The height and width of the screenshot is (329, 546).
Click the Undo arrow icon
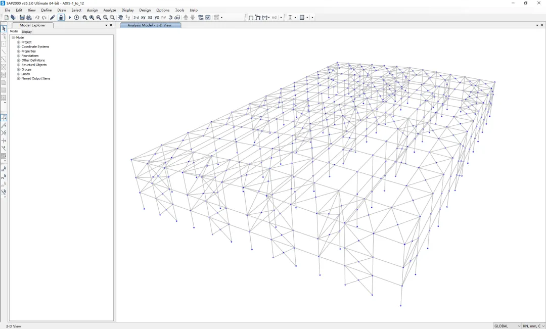[x=37, y=17]
